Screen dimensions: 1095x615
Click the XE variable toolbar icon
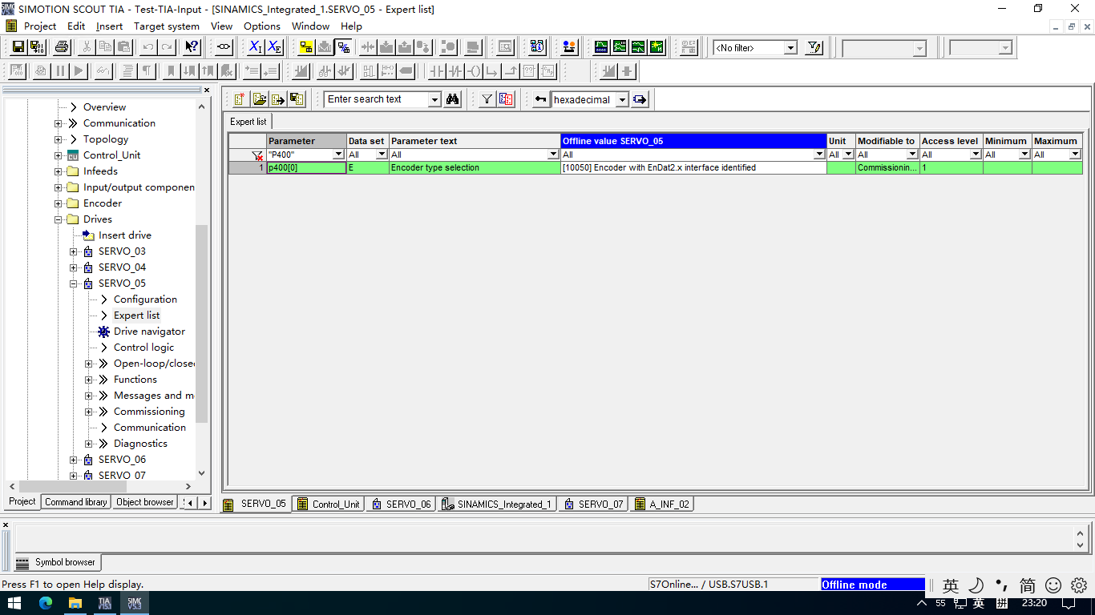click(x=274, y=47)
